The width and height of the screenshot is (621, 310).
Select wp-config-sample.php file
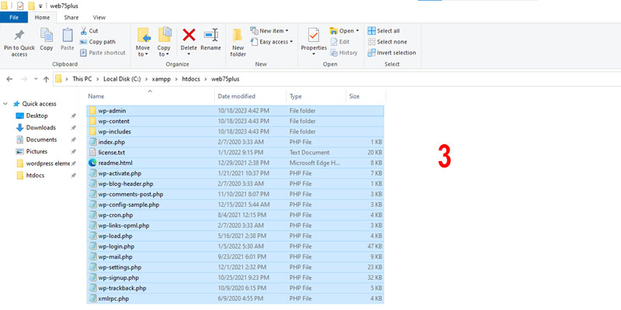pos(236,205)
